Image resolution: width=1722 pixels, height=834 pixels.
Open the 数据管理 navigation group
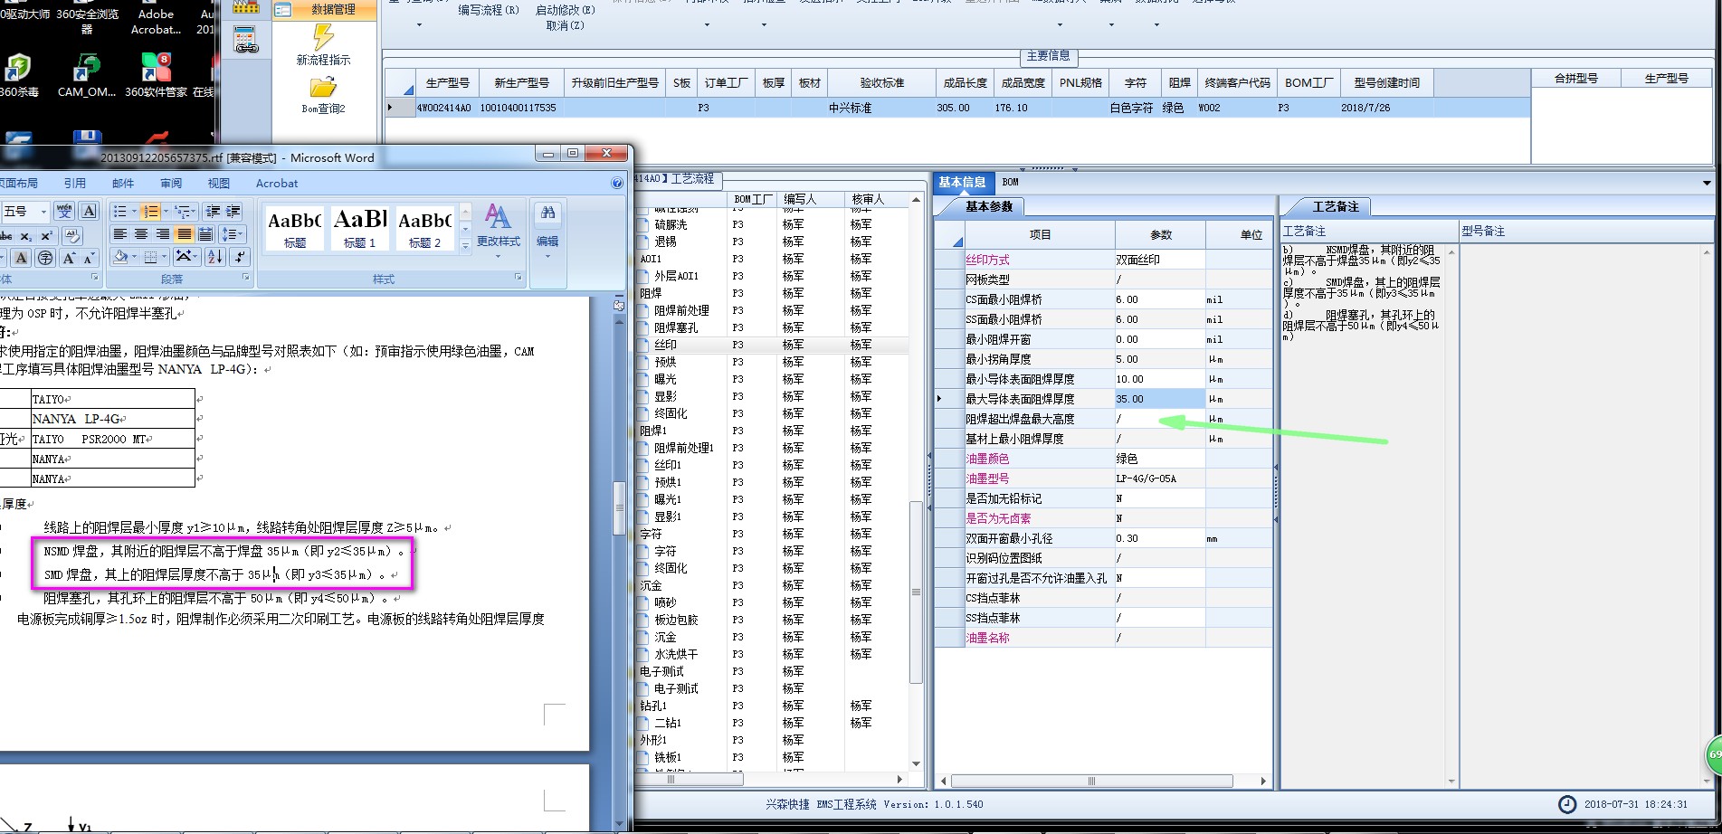324,9
